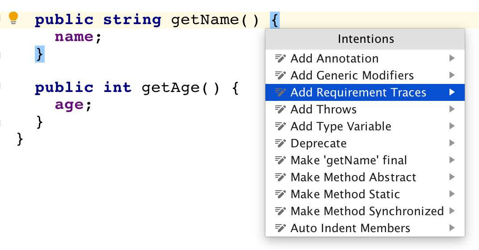The width and height of the screenshot is (479, 250).
Task: Expand the Add Requirement Traces submenu arrow
Action: click(452, 92)
